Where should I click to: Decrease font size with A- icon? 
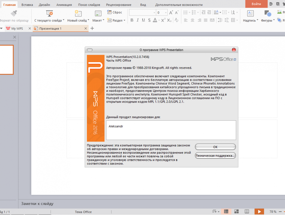pos(176,12)
